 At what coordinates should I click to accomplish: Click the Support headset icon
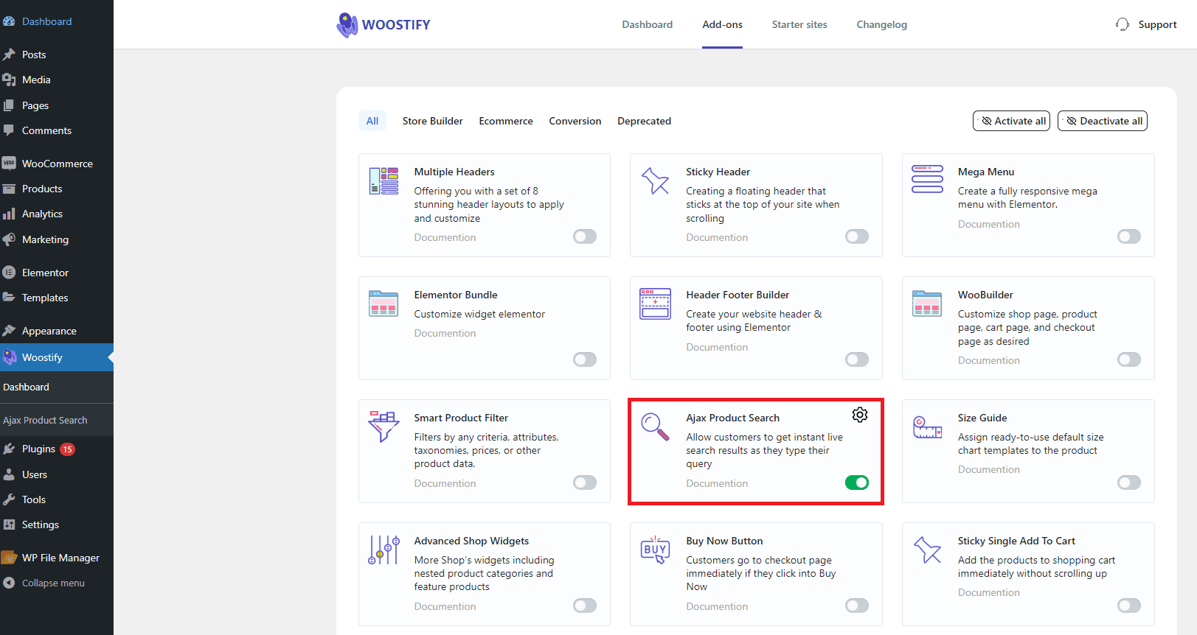1123,24
